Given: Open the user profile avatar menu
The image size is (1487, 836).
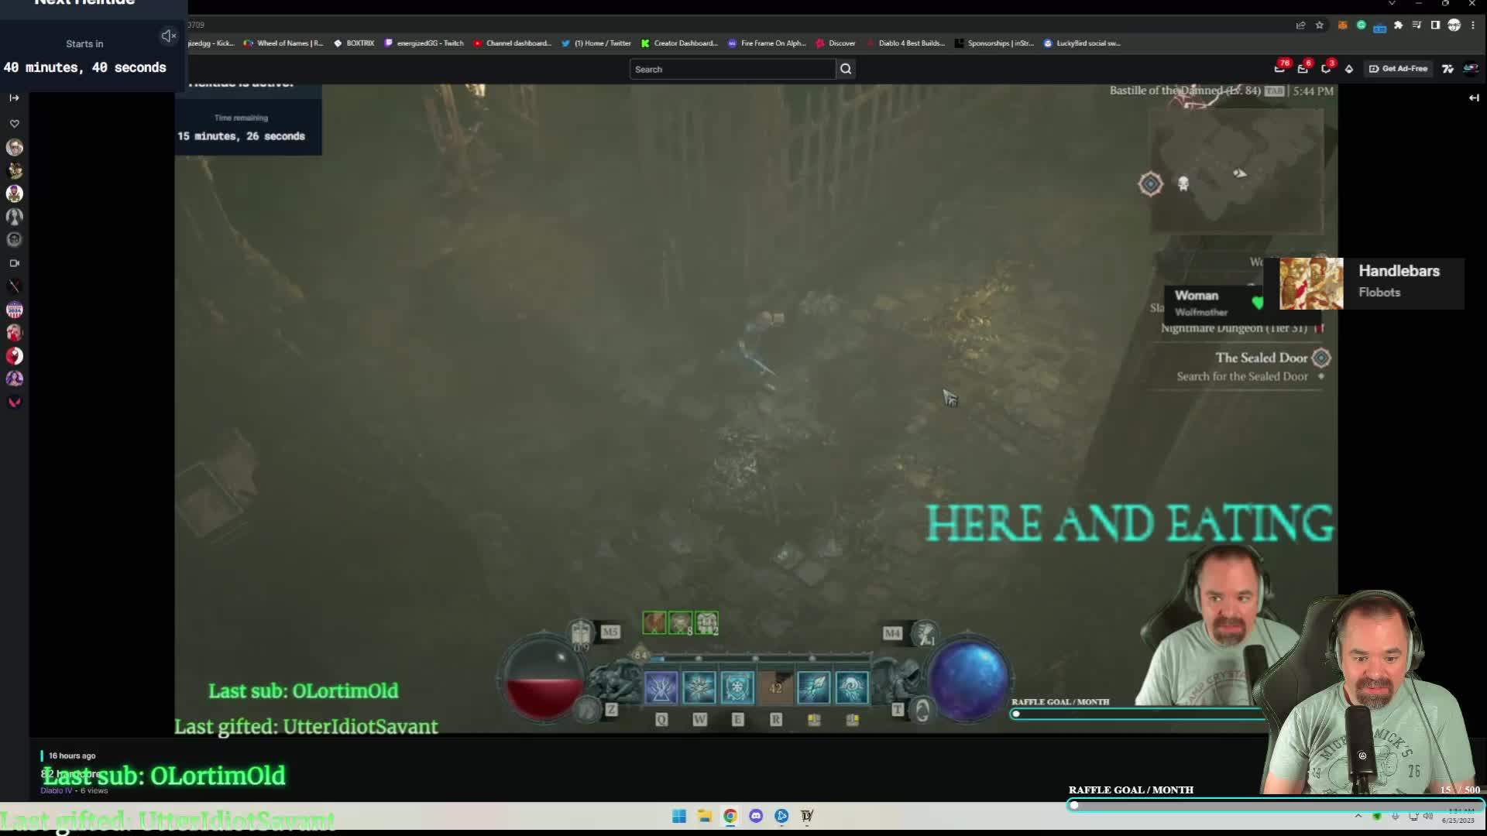Looking at the screenshot, I should click(x=1470, y=69).
